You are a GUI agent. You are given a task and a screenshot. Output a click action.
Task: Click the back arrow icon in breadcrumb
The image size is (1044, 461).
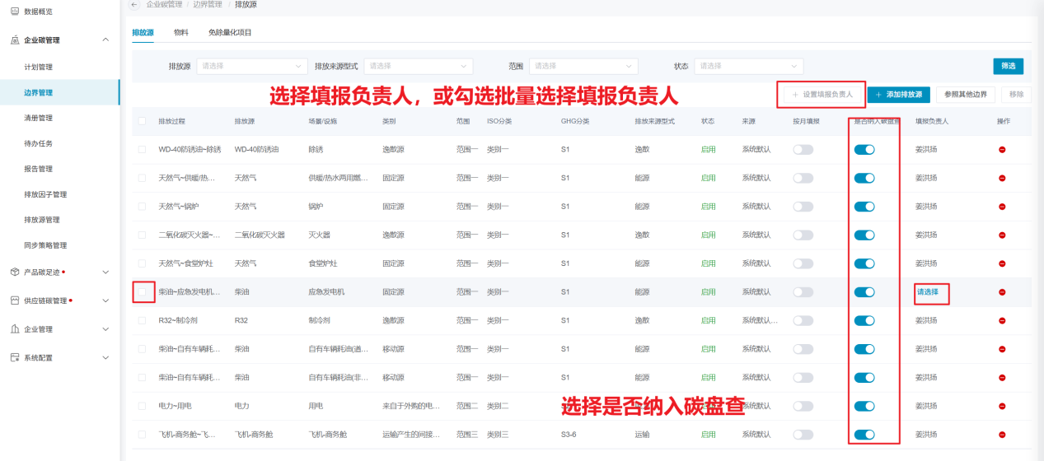coord(134,5)
